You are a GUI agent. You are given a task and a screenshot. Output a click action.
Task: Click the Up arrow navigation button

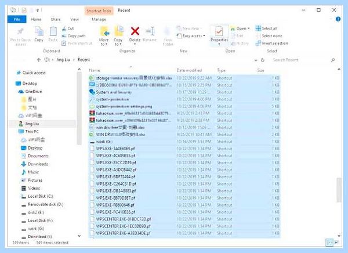pyautogui.click(x=39, y=60)
